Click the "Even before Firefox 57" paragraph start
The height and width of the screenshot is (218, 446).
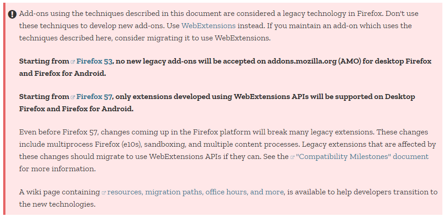58,132
